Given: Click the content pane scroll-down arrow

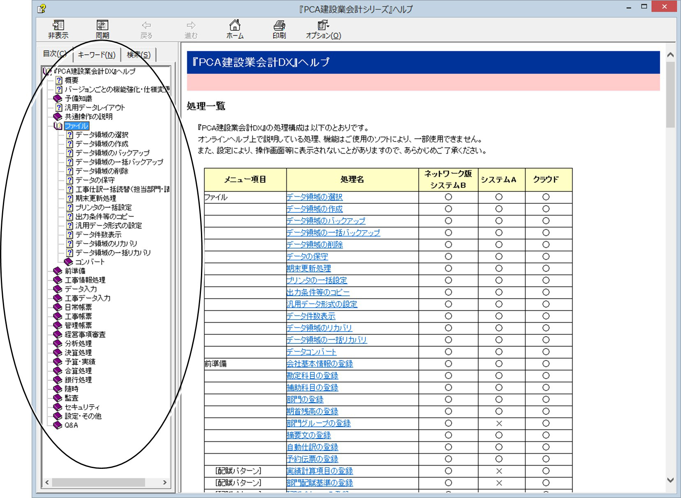Looking at the screenshot, I should (670, 480).
